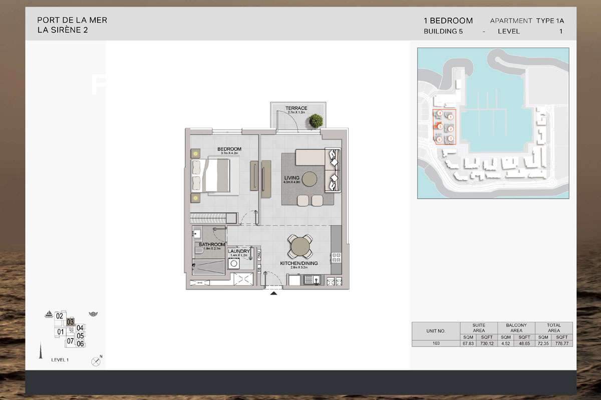
Task: Click the sailboat icon in key plan
Action: point(49,315)
